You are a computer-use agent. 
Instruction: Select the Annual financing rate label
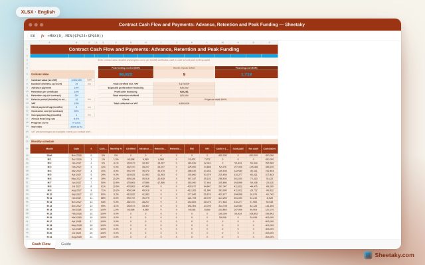coord(49,119)
